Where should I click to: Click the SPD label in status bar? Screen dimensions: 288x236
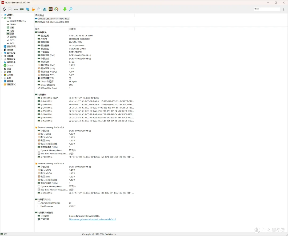point(5,234)
